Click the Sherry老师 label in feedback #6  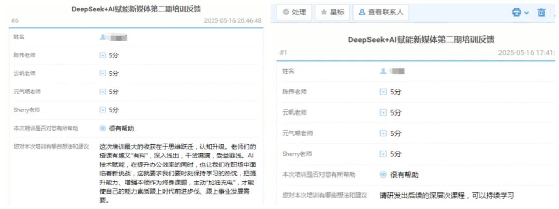[27, 110]
